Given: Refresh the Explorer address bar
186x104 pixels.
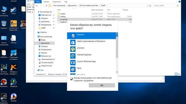Looking at the screenshot, I should pyautogui.click(x=150, y=5).
